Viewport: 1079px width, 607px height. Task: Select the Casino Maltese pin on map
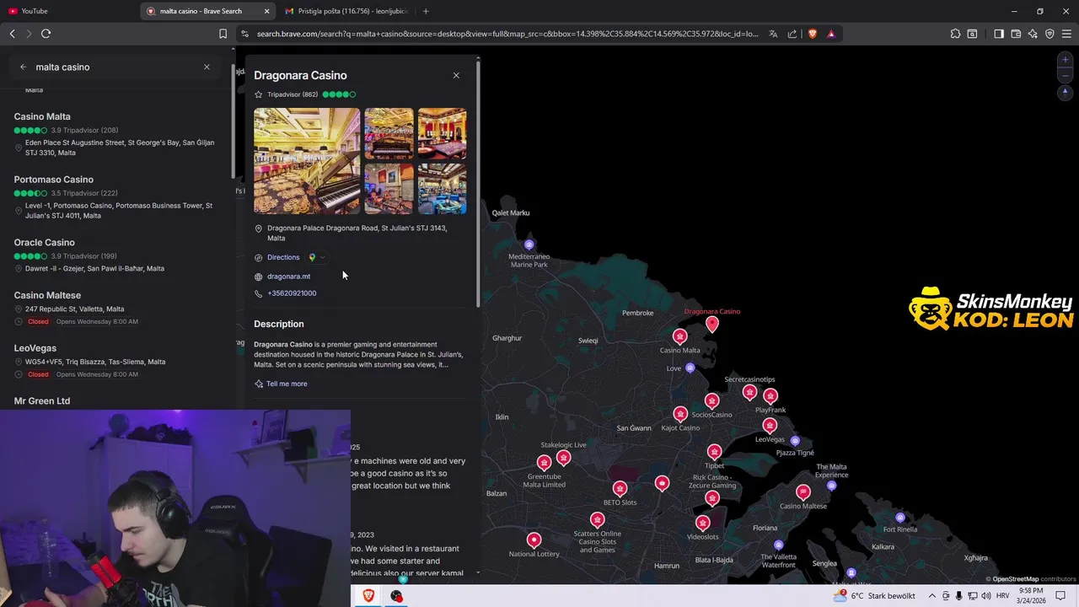(x=803, y=492)
